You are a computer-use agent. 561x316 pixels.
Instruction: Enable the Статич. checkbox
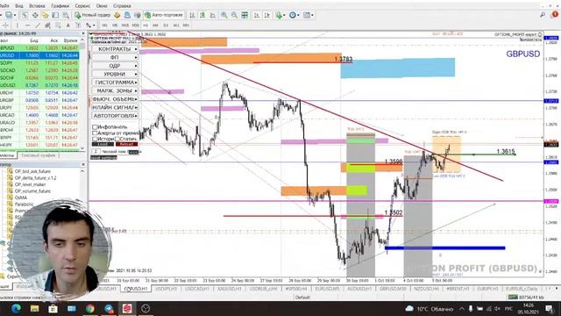point(117,139)
